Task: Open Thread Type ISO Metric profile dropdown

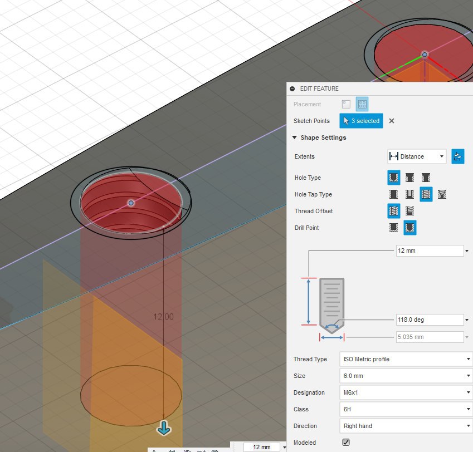Action: pos(406,359)
